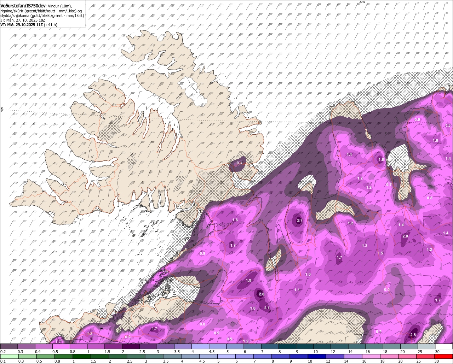
Task: Click the 2.7 precipitation value on the map
Action: 299,220
